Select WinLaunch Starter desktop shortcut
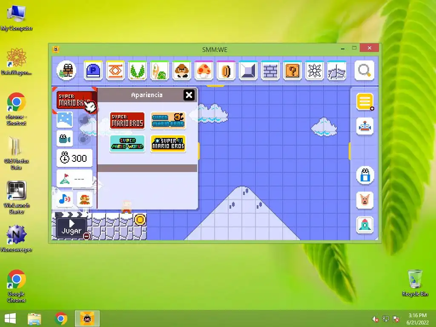The height and width of the screenshot is (327, 436). click(17, 197)
